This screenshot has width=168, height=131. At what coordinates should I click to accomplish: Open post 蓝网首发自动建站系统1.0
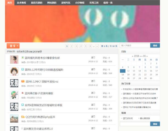[38, 129]
